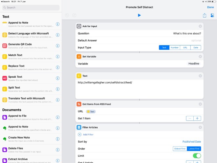Show info for Match Text
Viewport: 217px width, 163px height.
[x=58, y=57]
